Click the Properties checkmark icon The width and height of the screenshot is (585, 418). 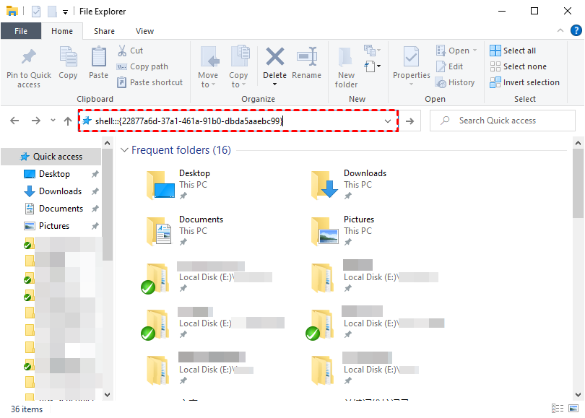[411, 58]
